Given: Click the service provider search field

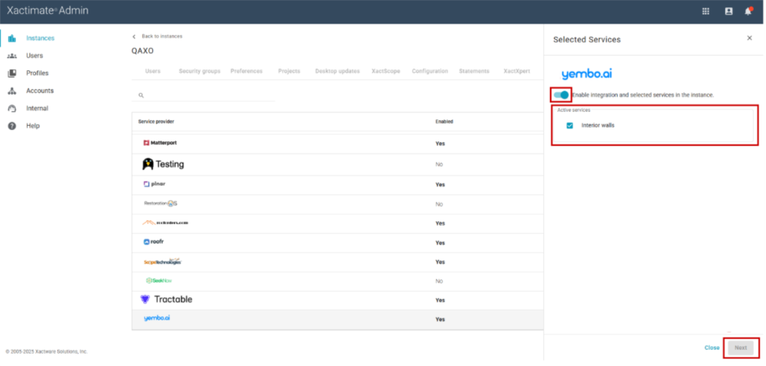Looking at the screenshot, I should click(203, 96).
